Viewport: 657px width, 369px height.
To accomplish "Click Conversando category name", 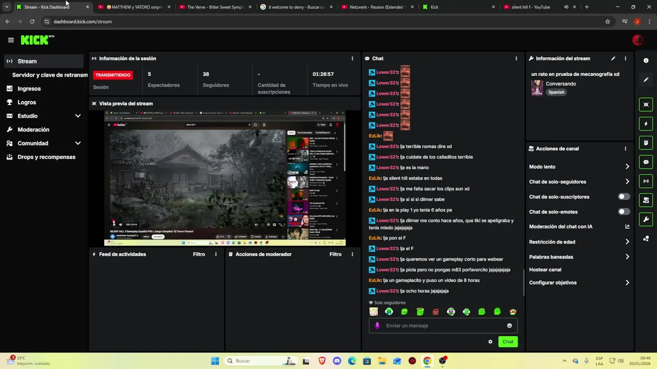I will coord(561,84).
